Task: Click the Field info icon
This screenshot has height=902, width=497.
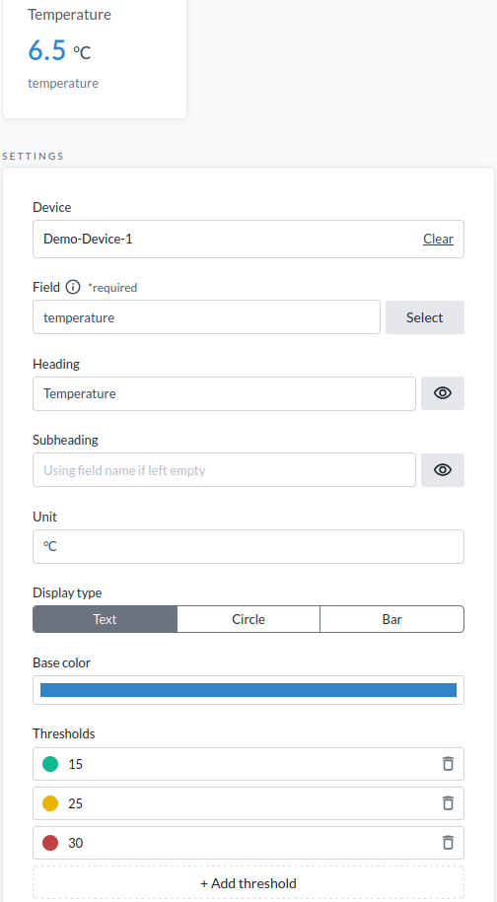Action: (x=73, y=287)
